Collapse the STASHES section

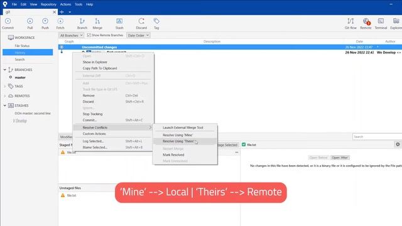4,105
